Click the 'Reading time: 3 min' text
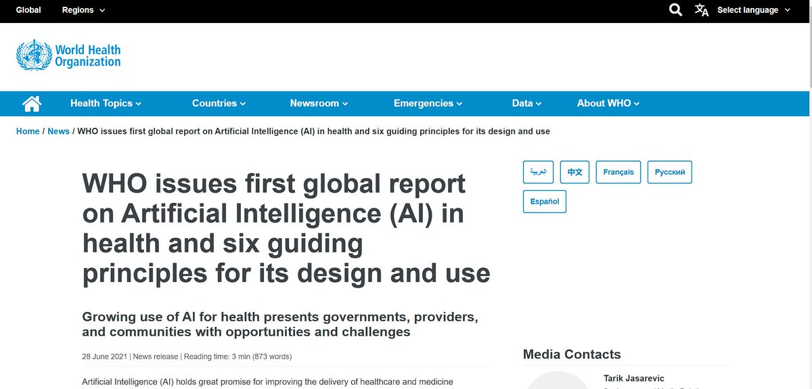This screenshot has height=389, width=812. click(220, 357)
